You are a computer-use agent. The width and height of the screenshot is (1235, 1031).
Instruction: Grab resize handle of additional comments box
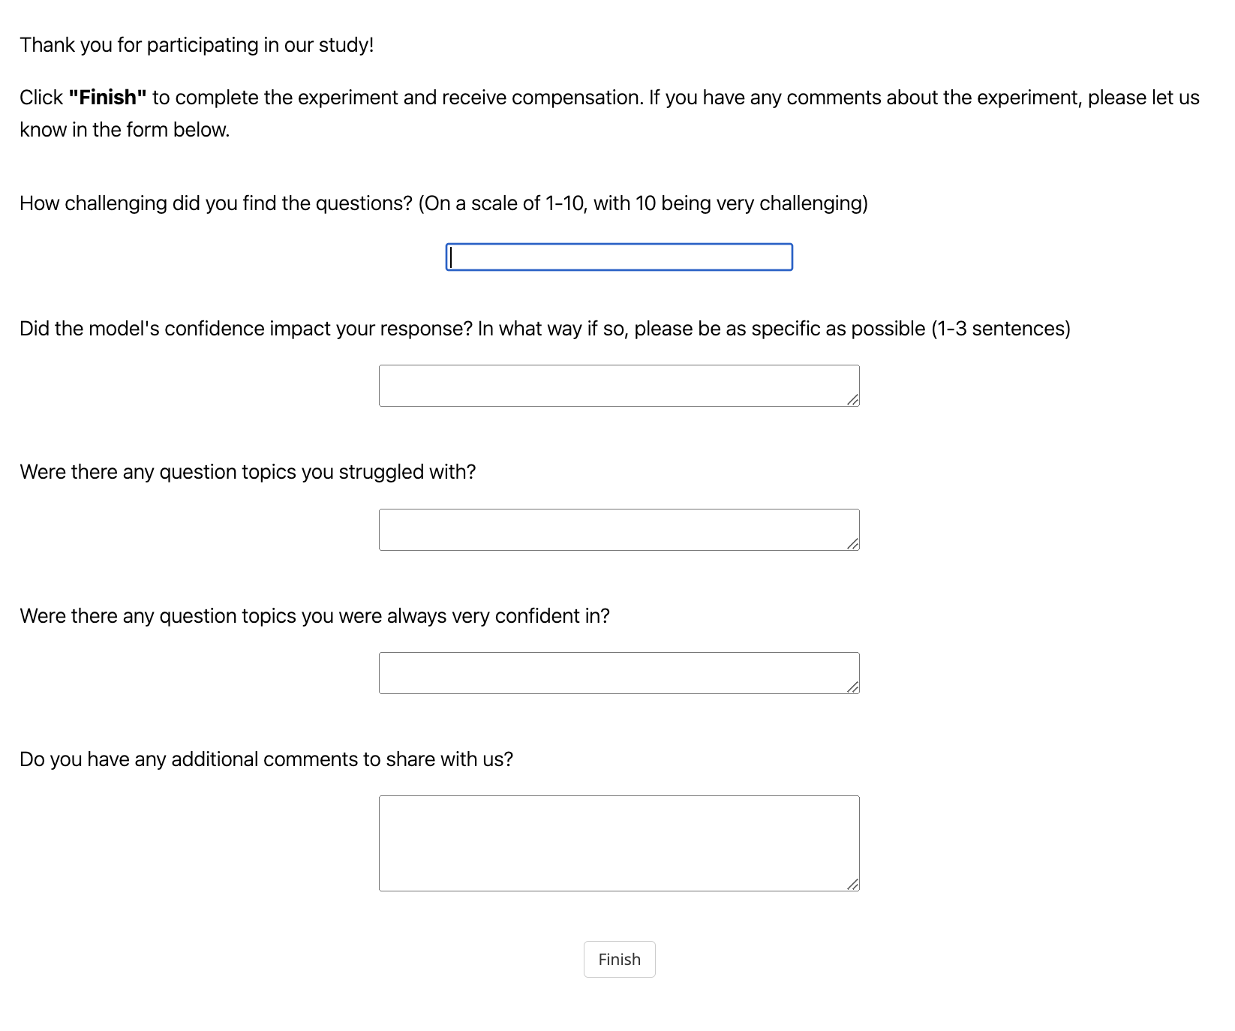pos(852,885)
